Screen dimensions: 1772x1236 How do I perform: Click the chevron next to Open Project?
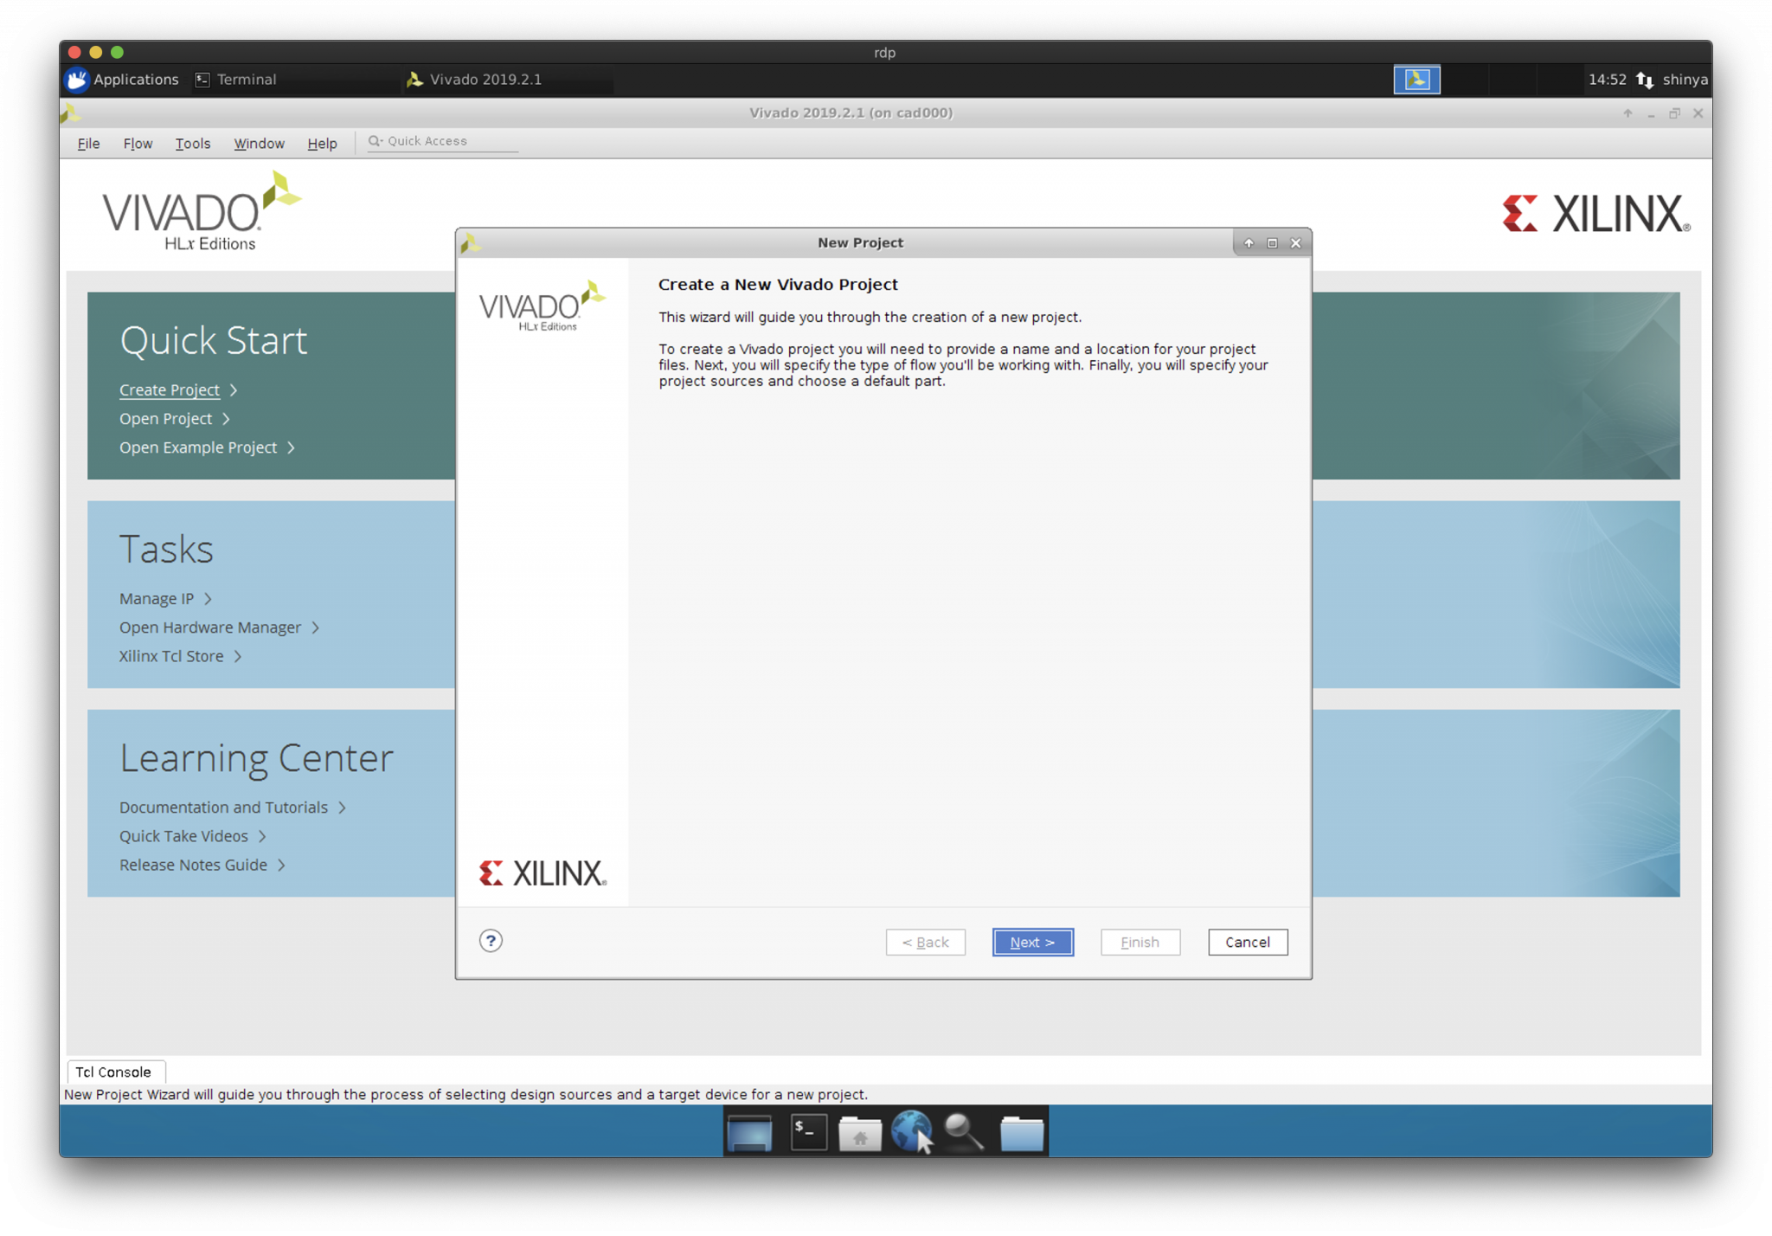coord(227,419)
